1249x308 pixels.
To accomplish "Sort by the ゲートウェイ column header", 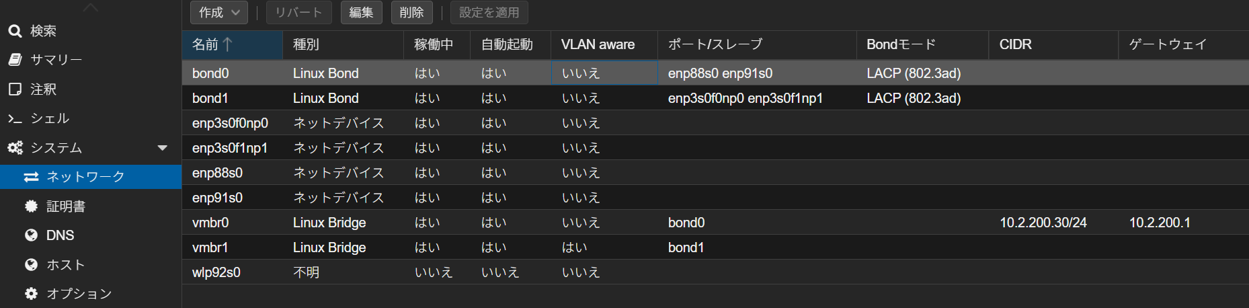I will tap(1183, 44).
